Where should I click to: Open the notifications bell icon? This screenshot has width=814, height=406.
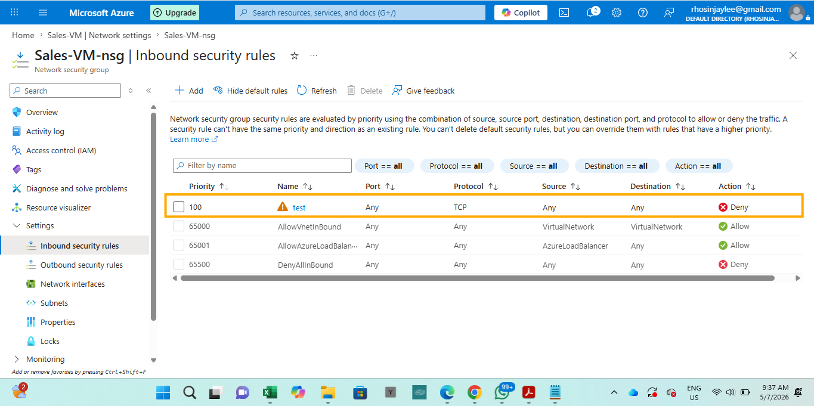tap(592, 13)
